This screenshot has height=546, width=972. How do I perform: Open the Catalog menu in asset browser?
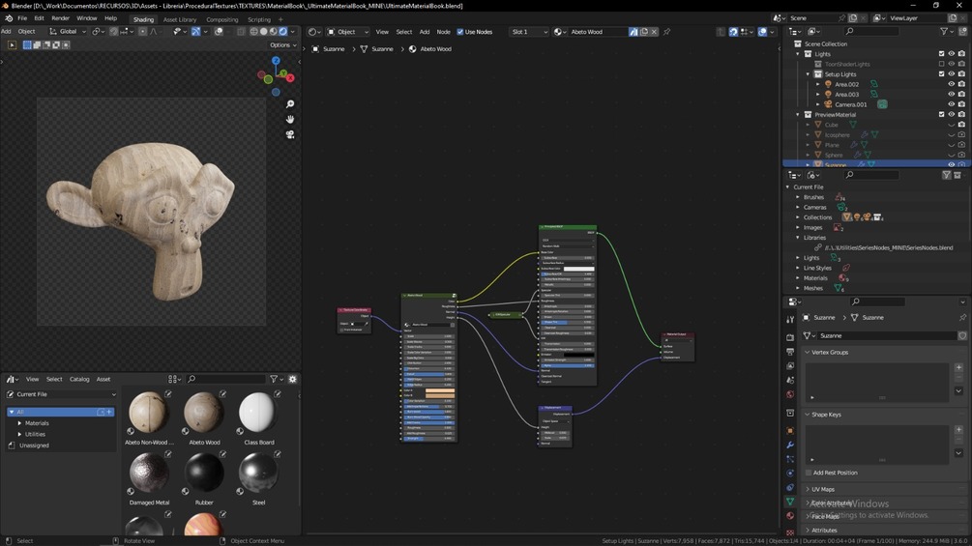(79, 379)
